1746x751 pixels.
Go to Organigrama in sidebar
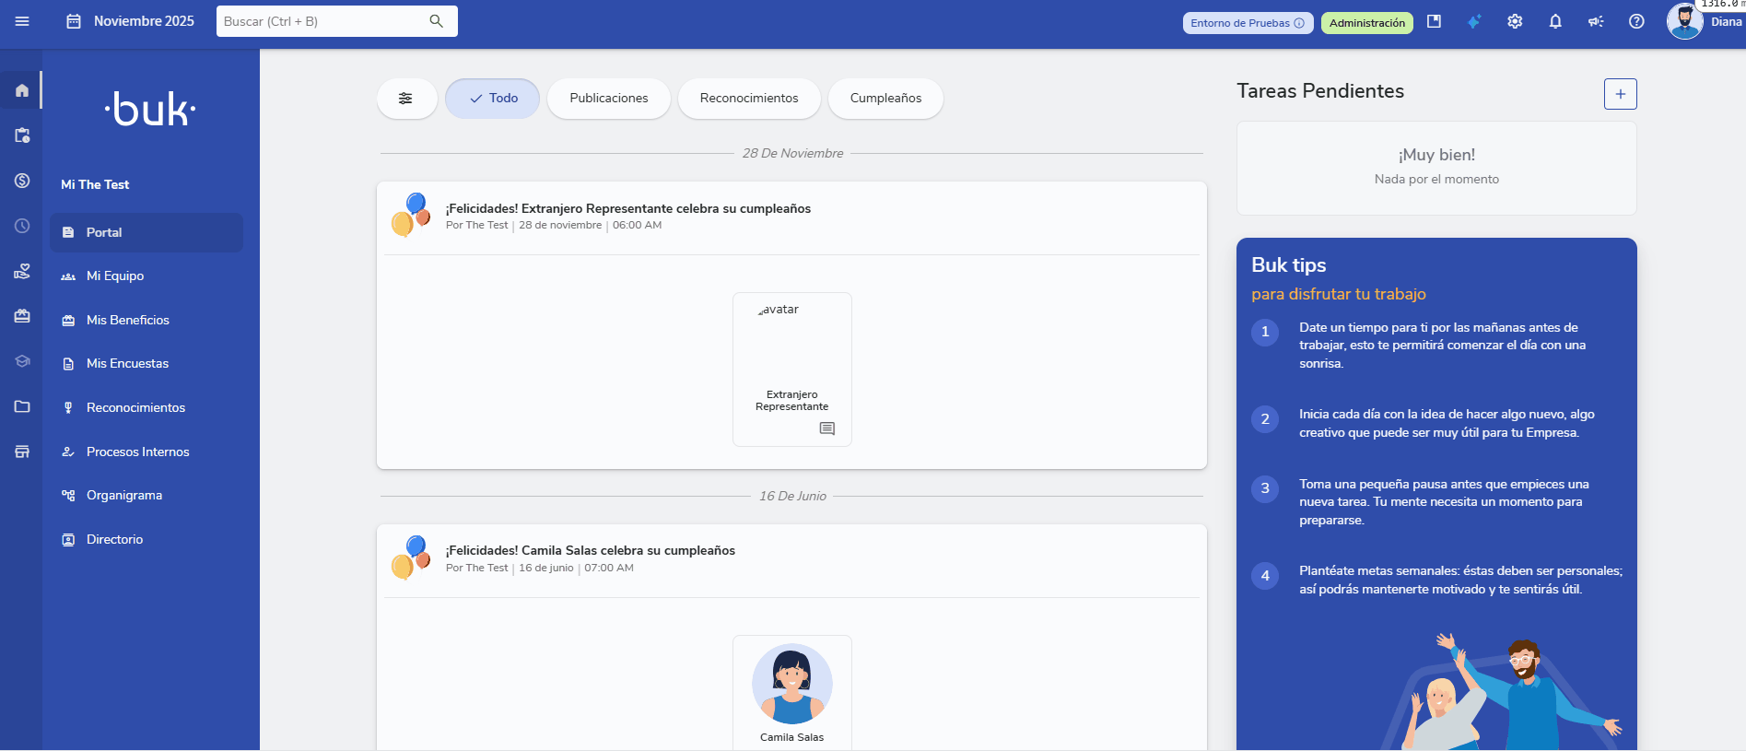click(x=124, y=495)
